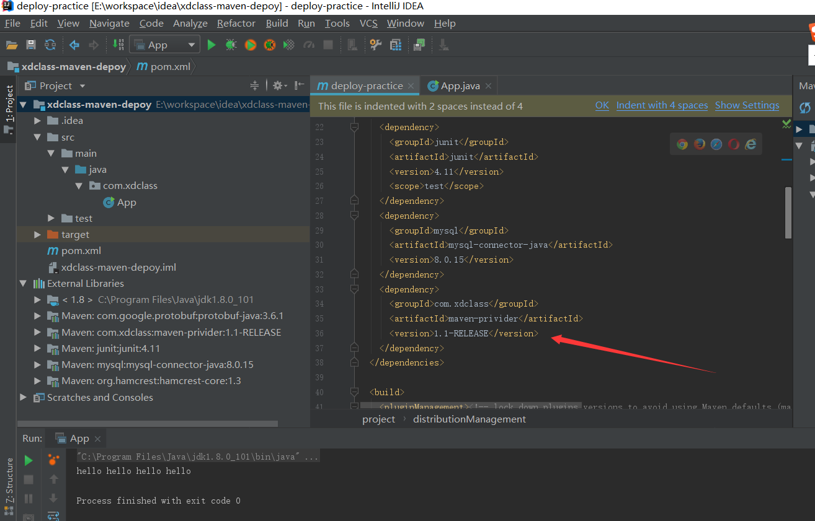
Task: Collapse the com.xdclass package
Action: 79,185
